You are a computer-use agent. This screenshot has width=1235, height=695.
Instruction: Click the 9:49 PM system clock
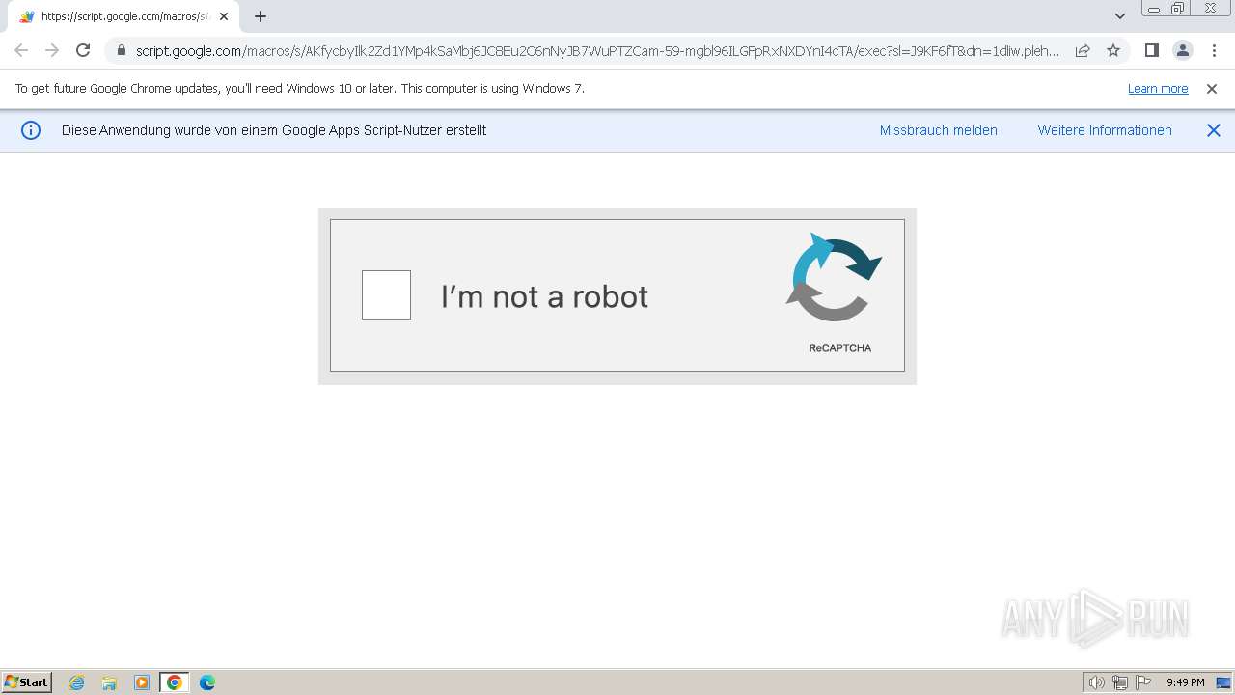point(1185,682)
